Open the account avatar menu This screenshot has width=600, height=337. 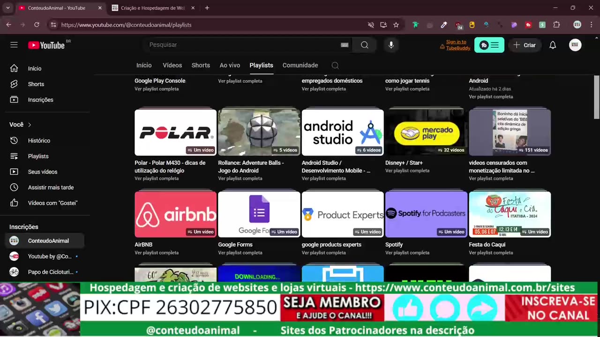pos(575,45)
